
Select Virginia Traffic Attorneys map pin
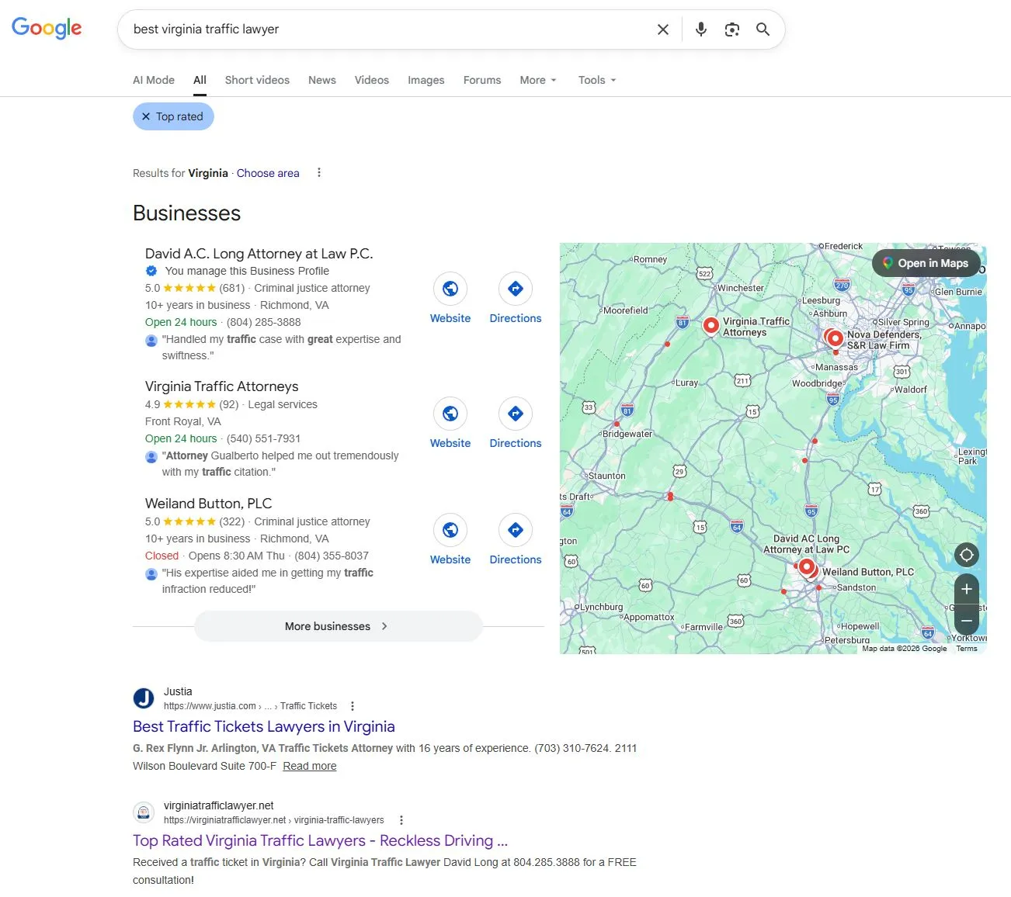(x=710, y=326)
